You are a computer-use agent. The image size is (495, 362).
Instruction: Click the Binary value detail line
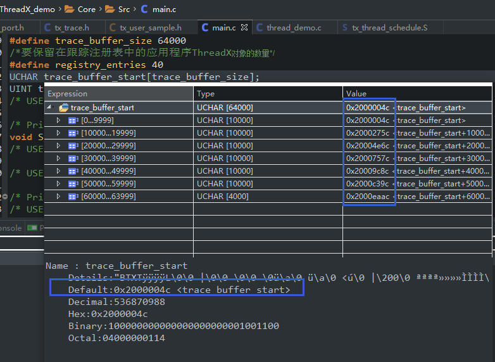pos(173,326)
